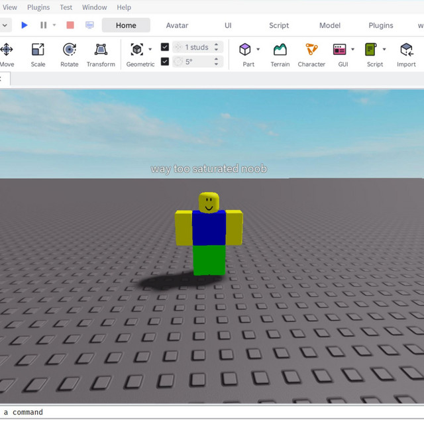Expand the Part dropdown arrow

tap(258, 49)
